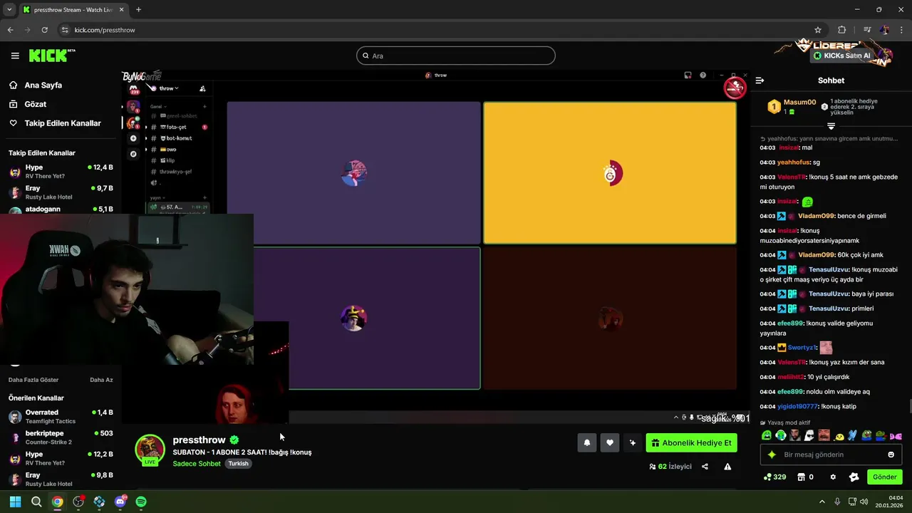Open Discord from the taskbar

[x=120, y=502]
